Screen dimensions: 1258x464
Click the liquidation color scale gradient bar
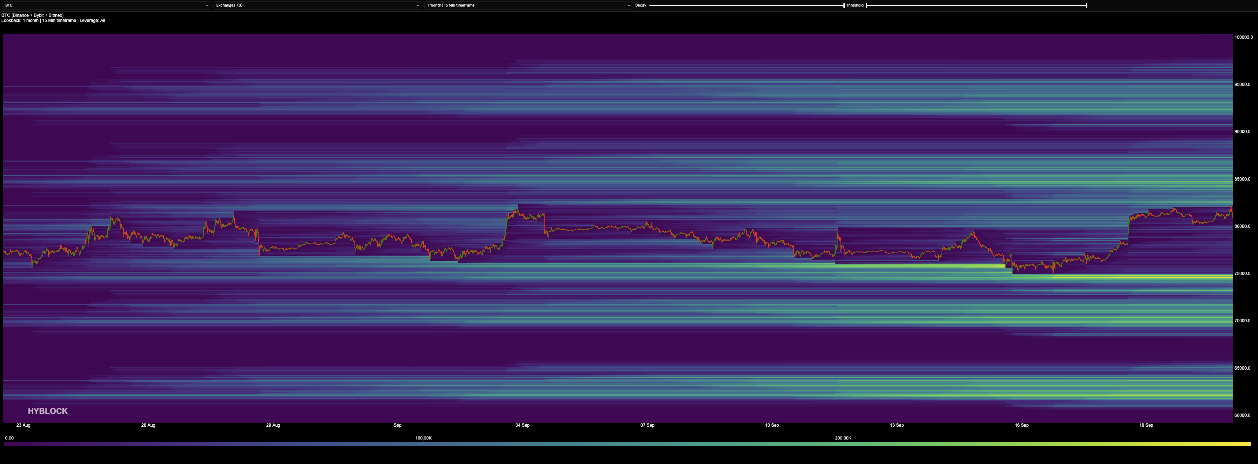[x=627, y=444]
